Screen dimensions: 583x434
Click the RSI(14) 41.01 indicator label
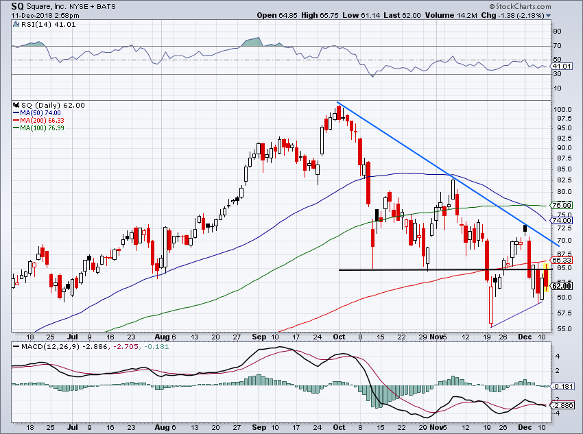click(x=48, y=25)
